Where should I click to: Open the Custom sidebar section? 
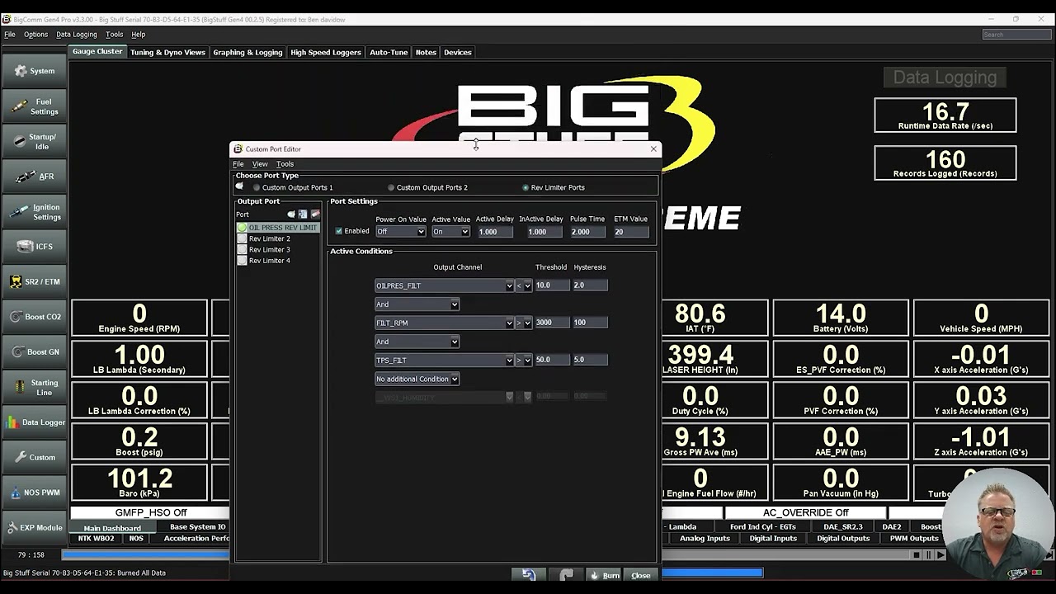point(34,457)
